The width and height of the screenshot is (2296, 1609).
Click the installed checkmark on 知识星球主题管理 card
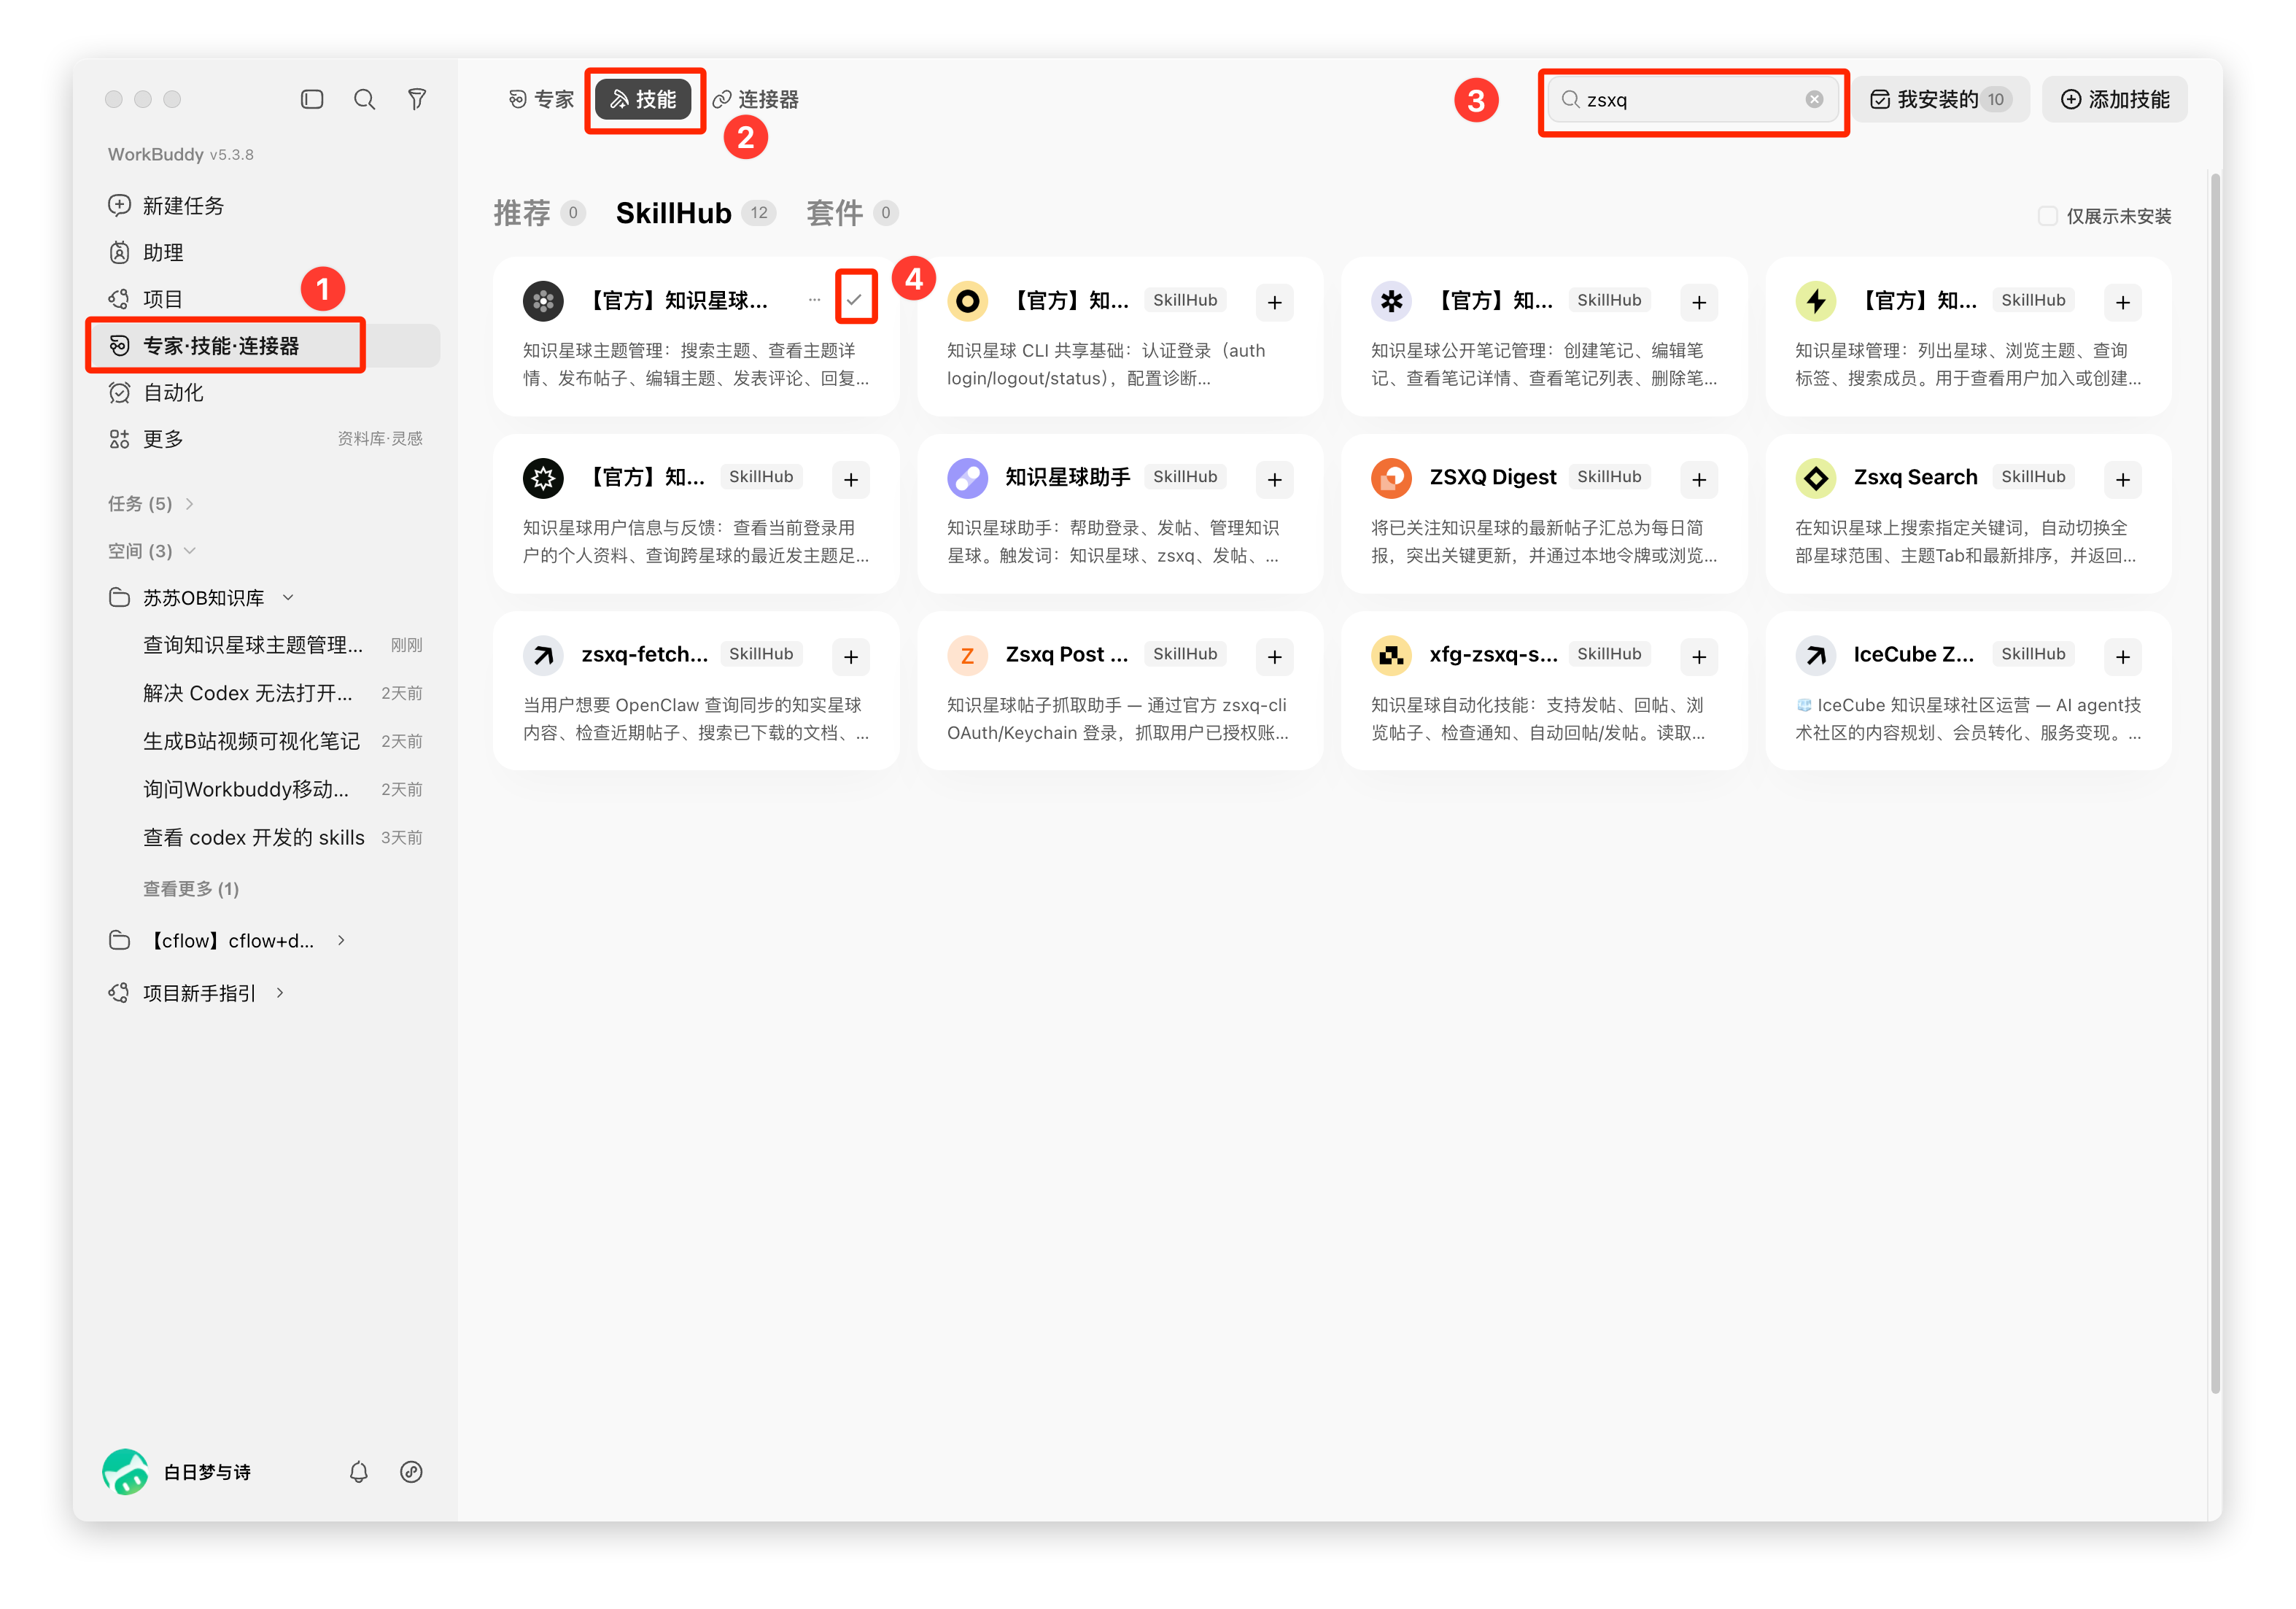click(855, 299)
